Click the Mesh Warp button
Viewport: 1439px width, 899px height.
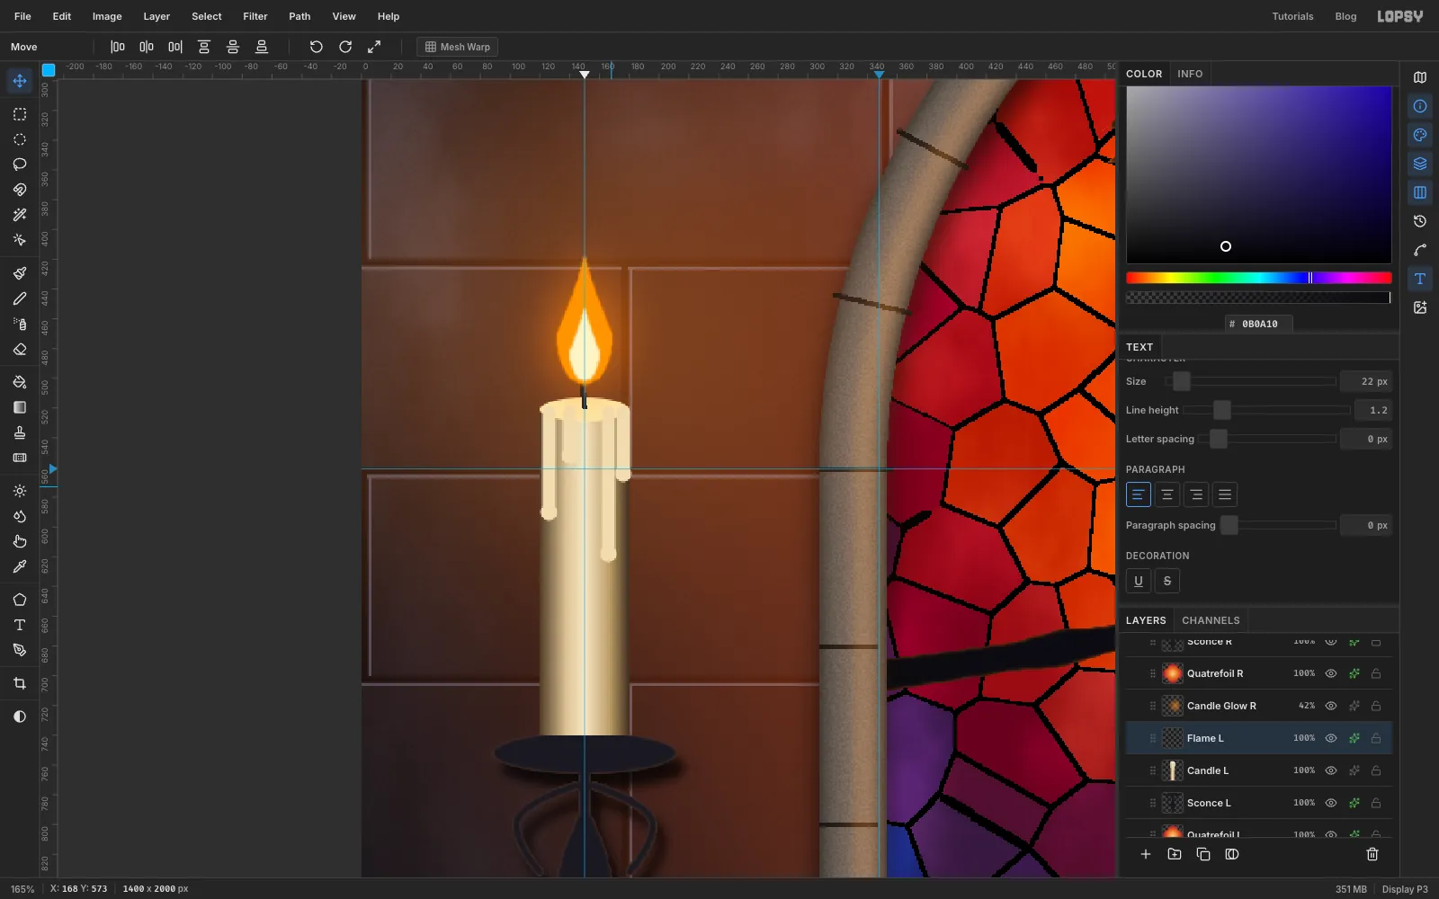[x=458, y=47]
